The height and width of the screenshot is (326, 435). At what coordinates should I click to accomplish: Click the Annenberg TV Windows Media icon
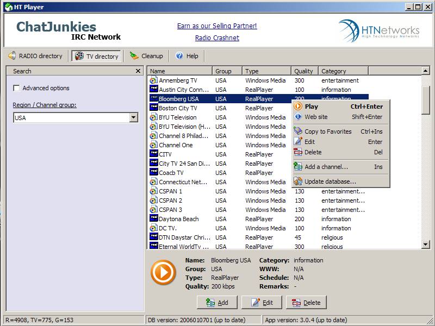point(153,80)
